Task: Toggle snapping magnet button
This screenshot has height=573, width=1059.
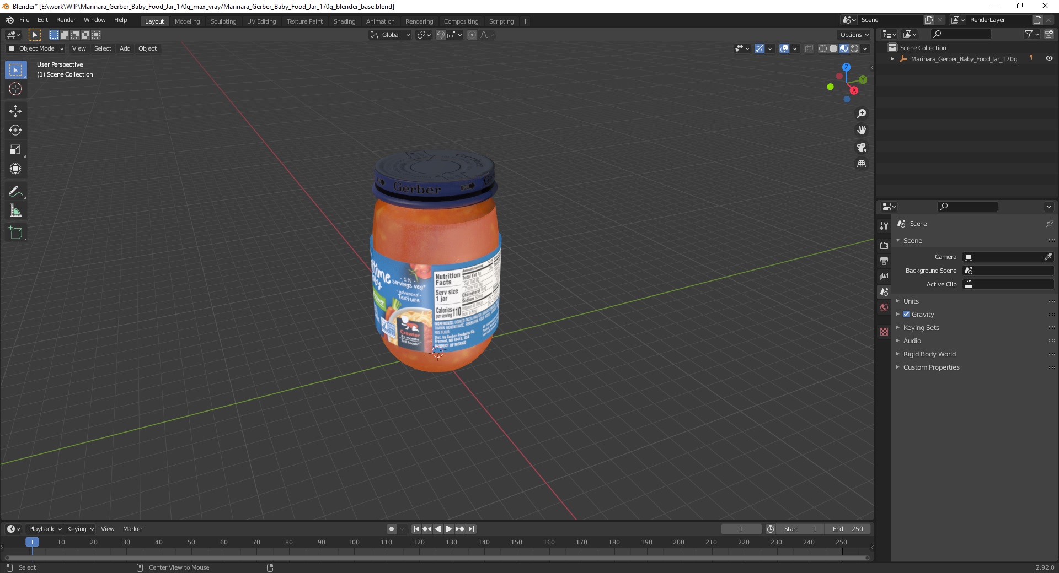Action: (x=441, y=35)
